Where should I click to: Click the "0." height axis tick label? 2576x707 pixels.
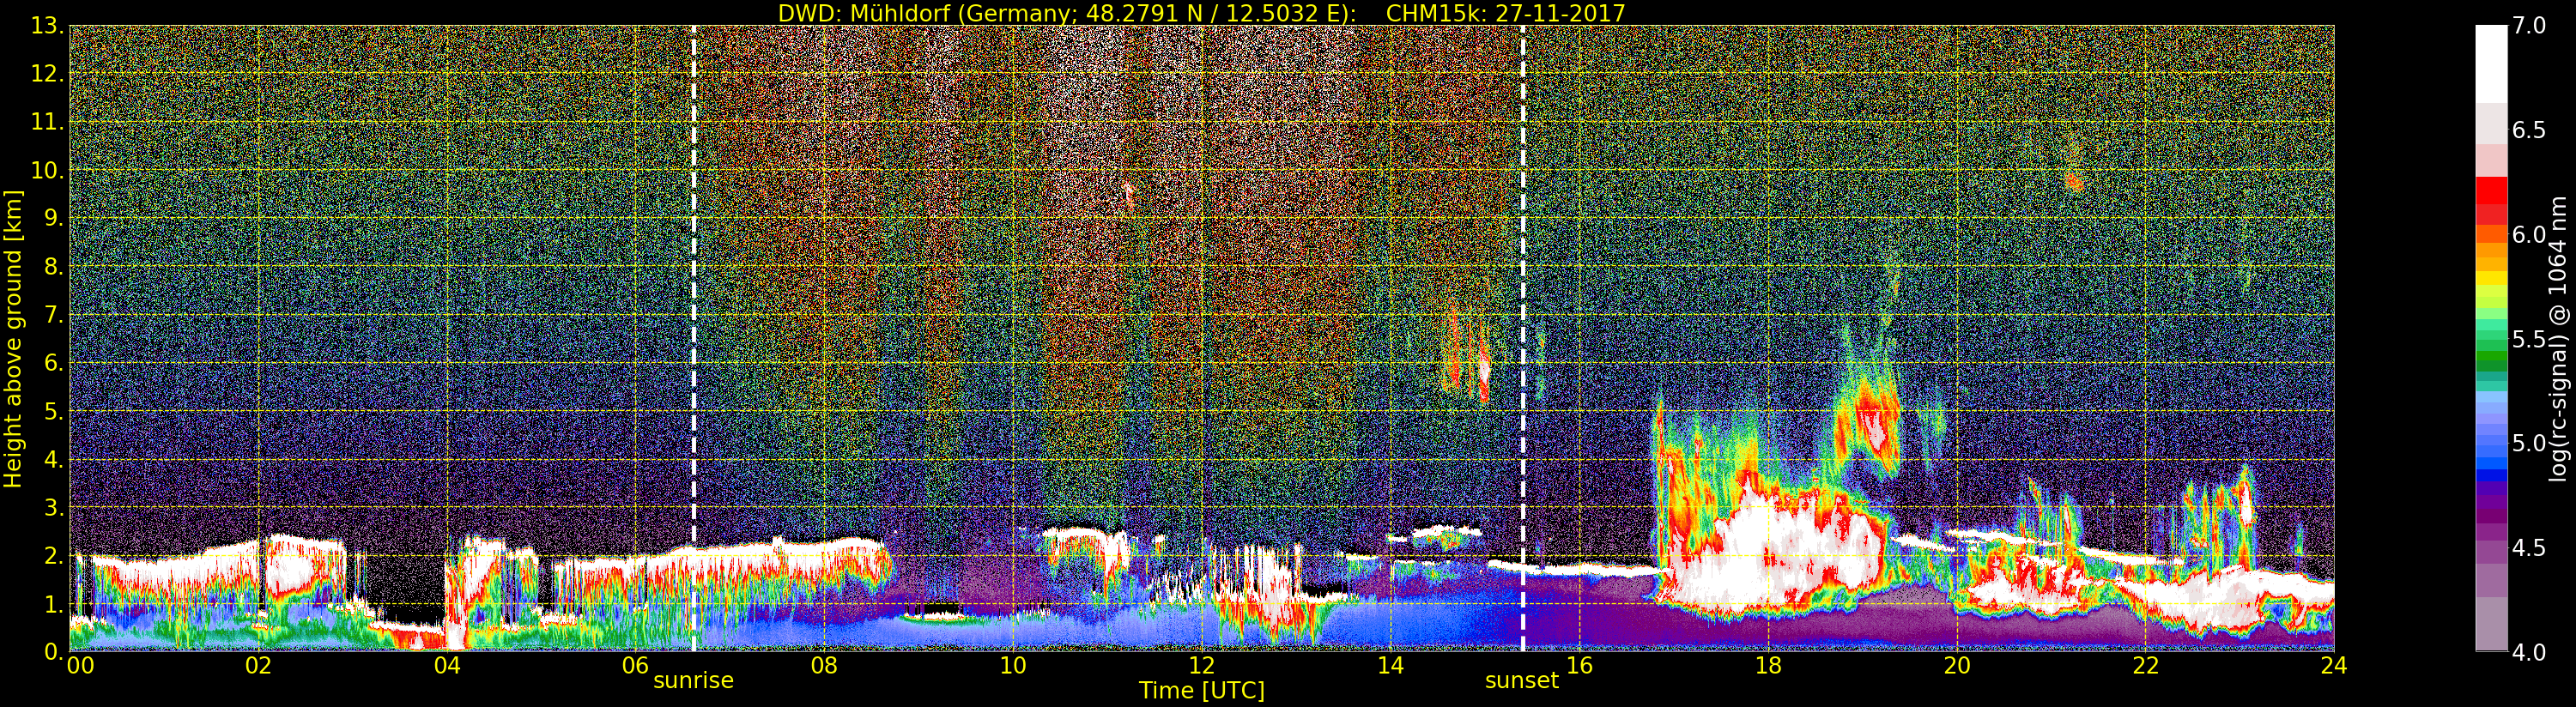pos(53,651)
